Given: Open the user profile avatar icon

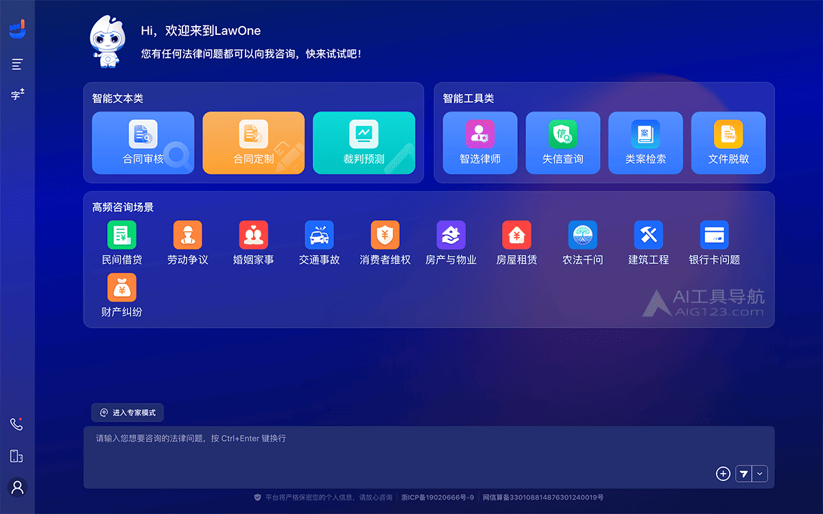Looking at the screenshot, I should click(17, 487).
